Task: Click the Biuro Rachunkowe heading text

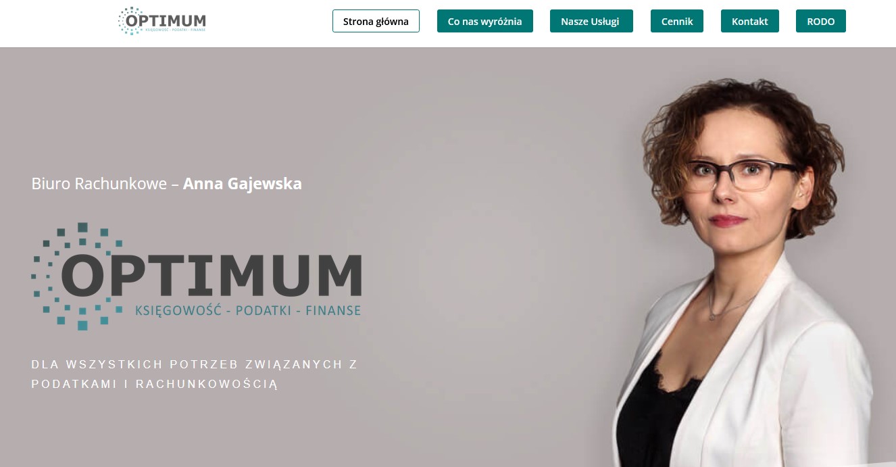Action: coord(99,184)
